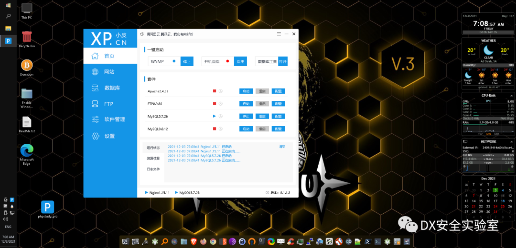Switch to the 资源信息 tab
This screenshot has width=516, height=248.
[153, 159]
